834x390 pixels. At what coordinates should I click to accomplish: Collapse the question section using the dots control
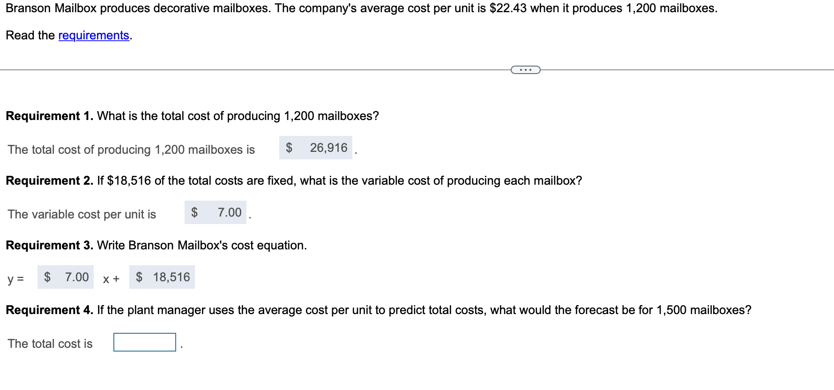[x=525, y=69]
